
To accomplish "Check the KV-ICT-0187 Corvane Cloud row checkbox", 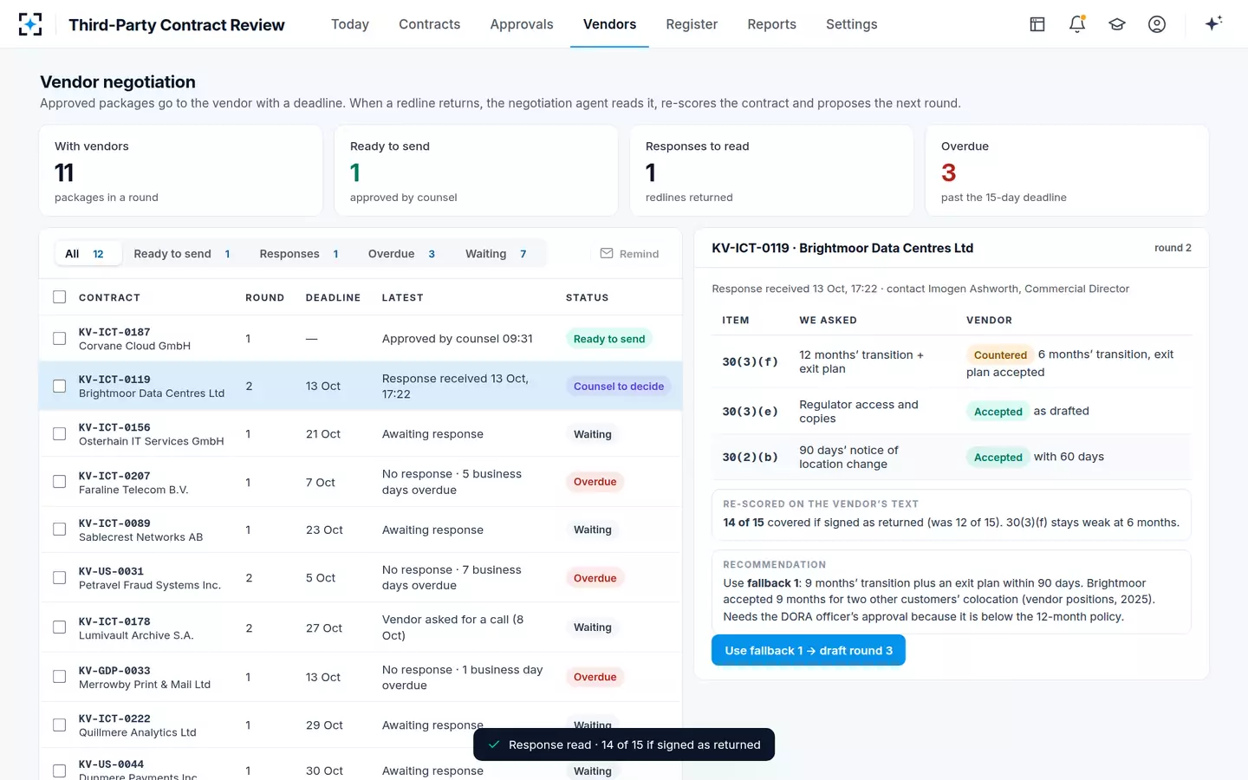I will click(60, 339).
